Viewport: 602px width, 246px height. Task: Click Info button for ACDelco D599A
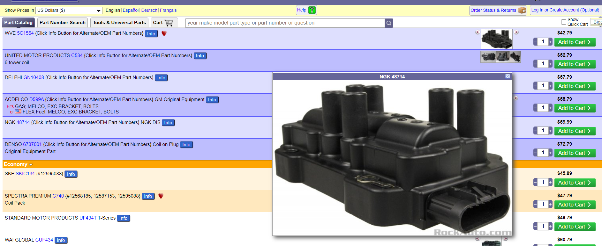pos(212,100)
